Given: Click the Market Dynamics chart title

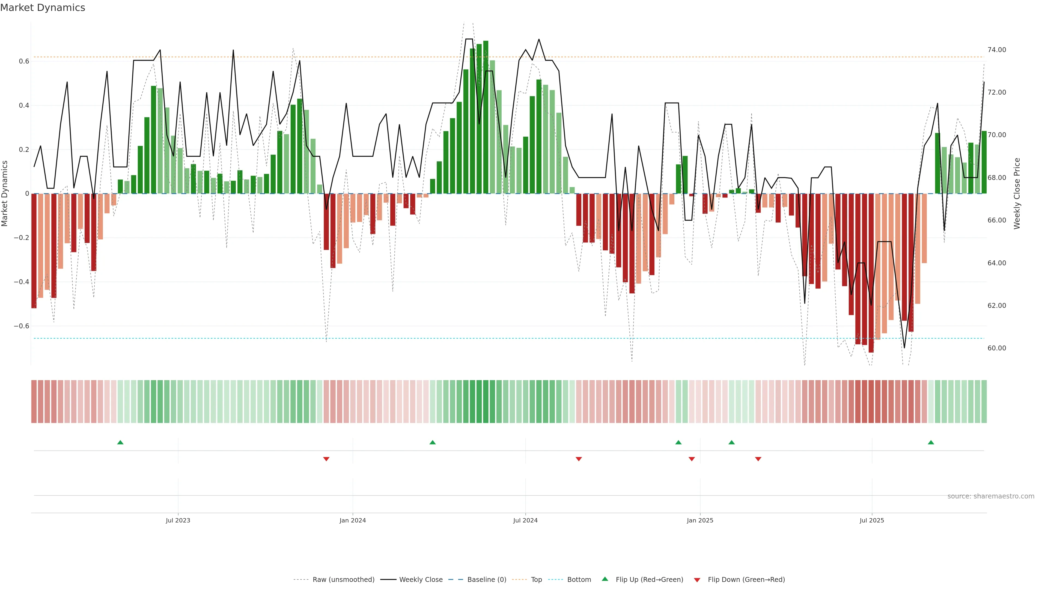Looking at the screenshot, I should (x=43, y=8).
